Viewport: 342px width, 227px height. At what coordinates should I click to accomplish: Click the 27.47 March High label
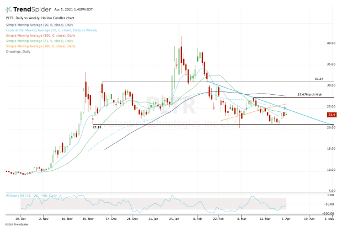[x=309, y=95]
